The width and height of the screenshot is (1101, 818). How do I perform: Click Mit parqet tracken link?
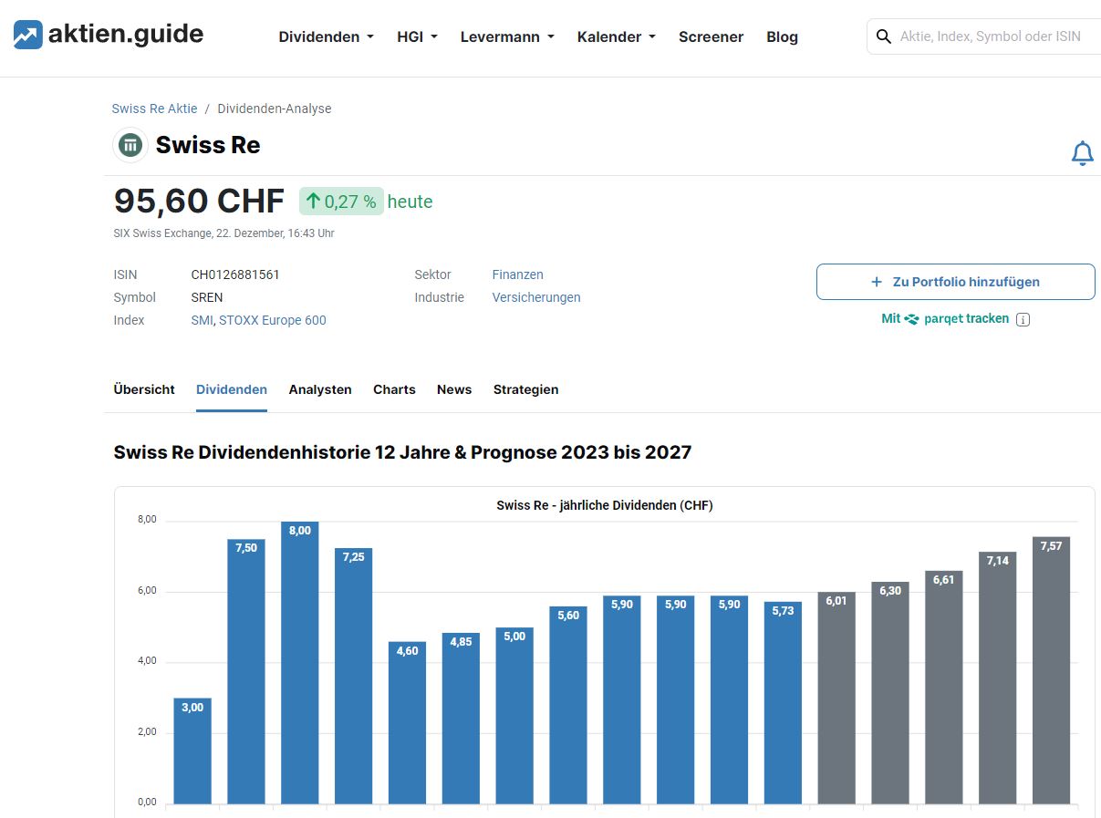(x=945, y=319)
